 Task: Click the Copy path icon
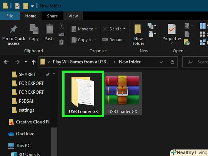[61, 34]
